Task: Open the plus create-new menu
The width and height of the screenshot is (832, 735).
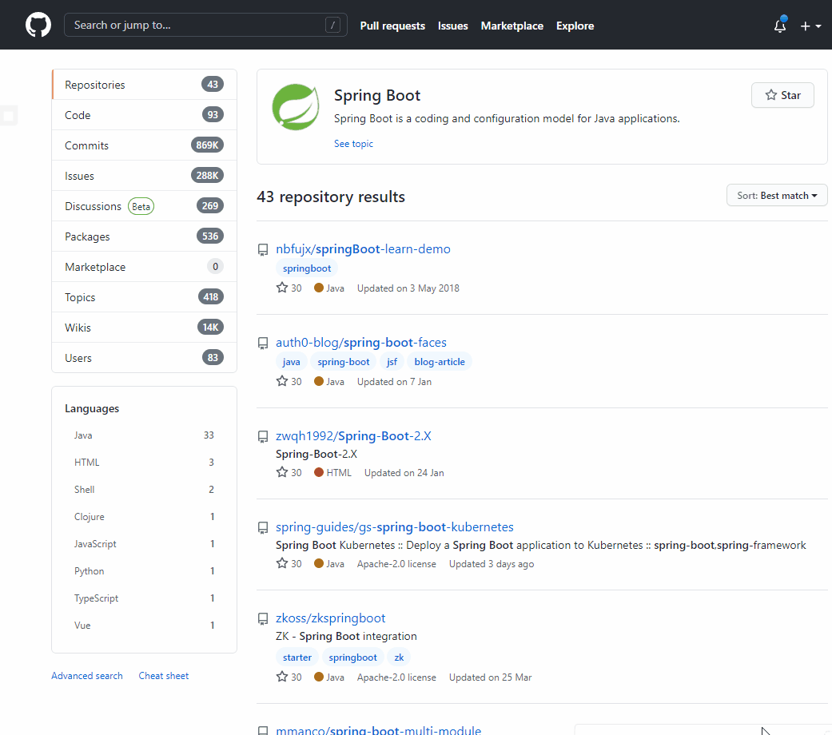Action: pos(810,26)
